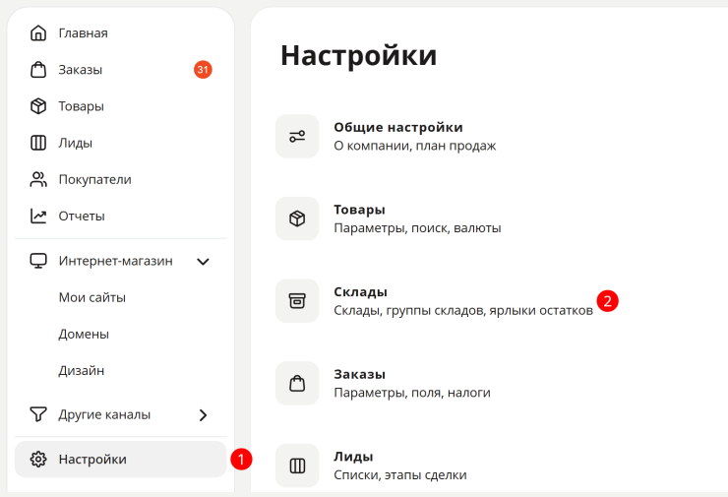
Task: Click the bag icon tile for Заказы settings
Action: pos(297,383)
